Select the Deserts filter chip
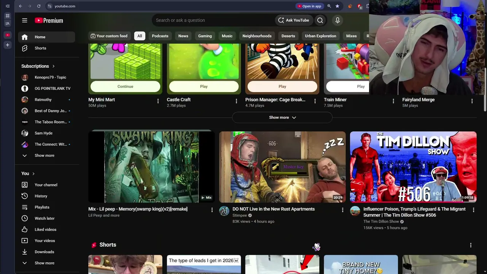The image size is (487, 274). click(x=288, y=36)
